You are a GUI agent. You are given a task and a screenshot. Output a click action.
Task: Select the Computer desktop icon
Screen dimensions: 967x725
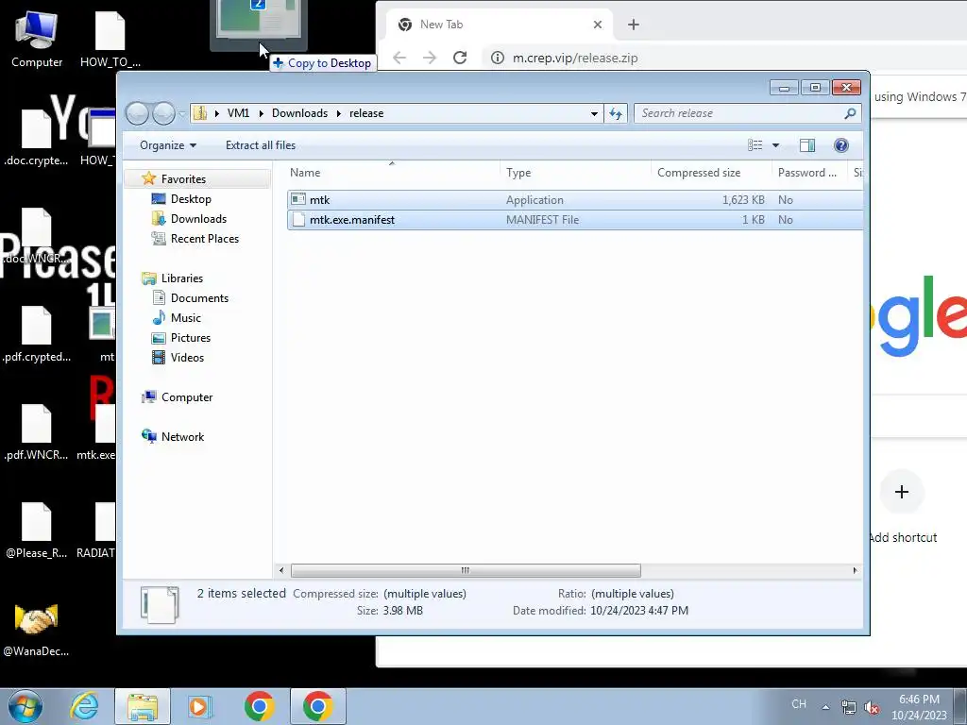click(x=37, y=40)
